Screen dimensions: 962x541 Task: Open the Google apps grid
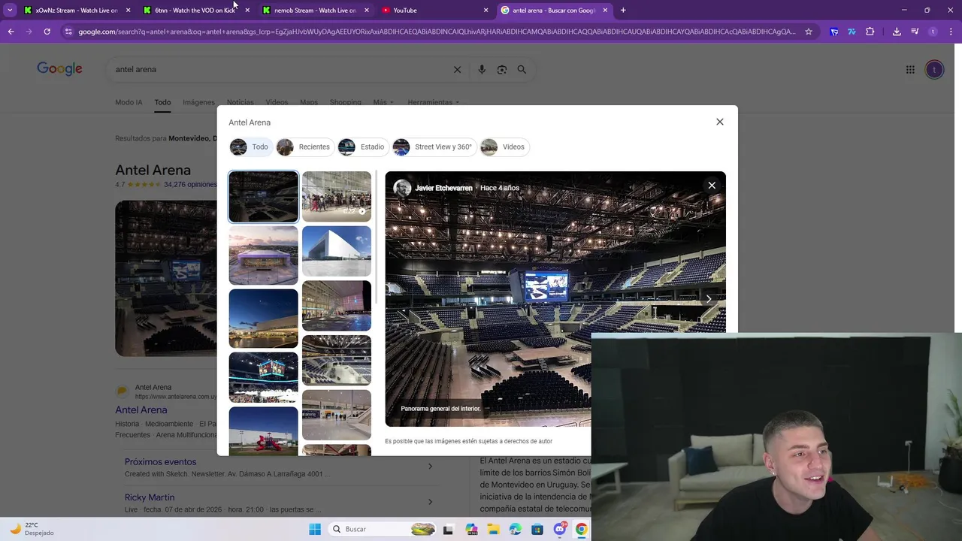(x=910, y=70)
